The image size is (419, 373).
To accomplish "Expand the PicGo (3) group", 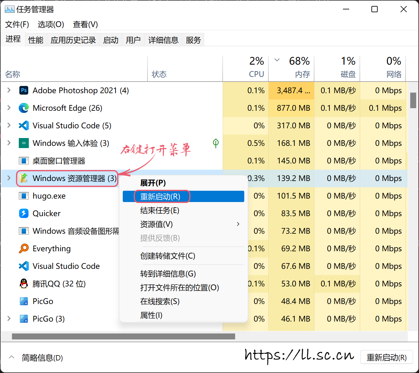I will point(9,319).
